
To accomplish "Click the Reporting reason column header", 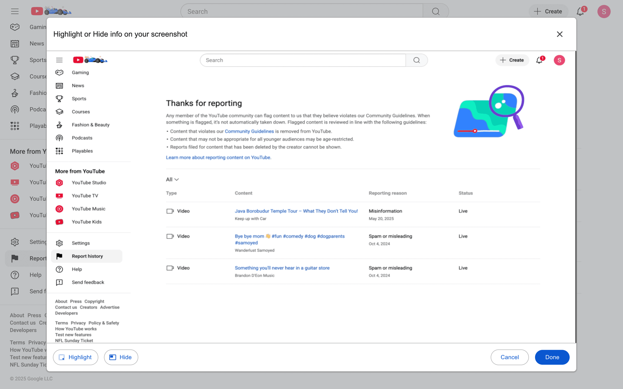I will click(388, 193).
